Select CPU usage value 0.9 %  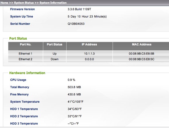point(71,80)
